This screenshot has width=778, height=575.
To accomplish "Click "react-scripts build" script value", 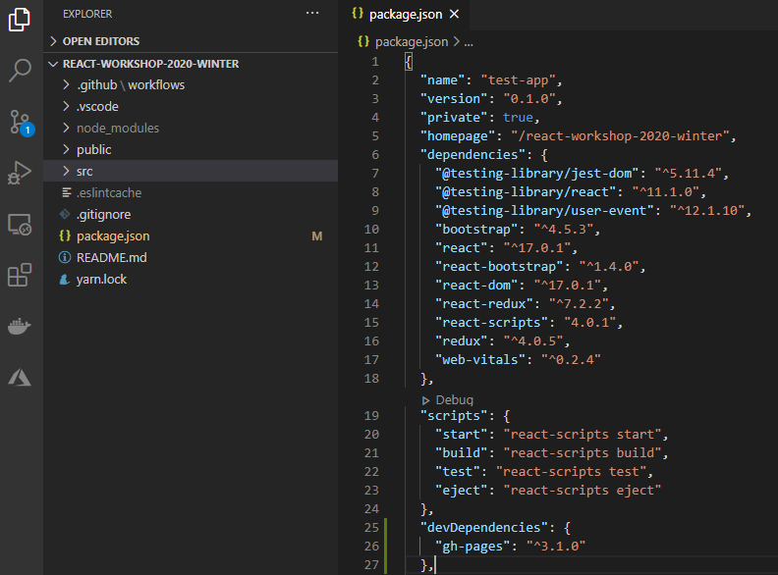I will tap(583, 453).
